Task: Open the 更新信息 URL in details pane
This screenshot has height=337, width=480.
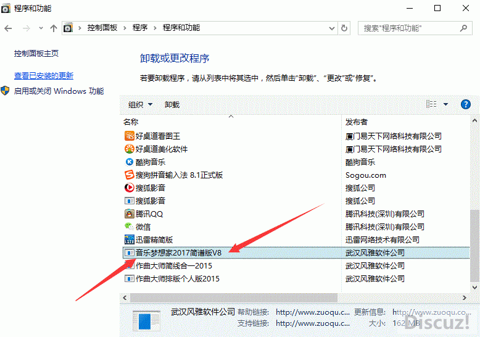Action: coord(432,312)
